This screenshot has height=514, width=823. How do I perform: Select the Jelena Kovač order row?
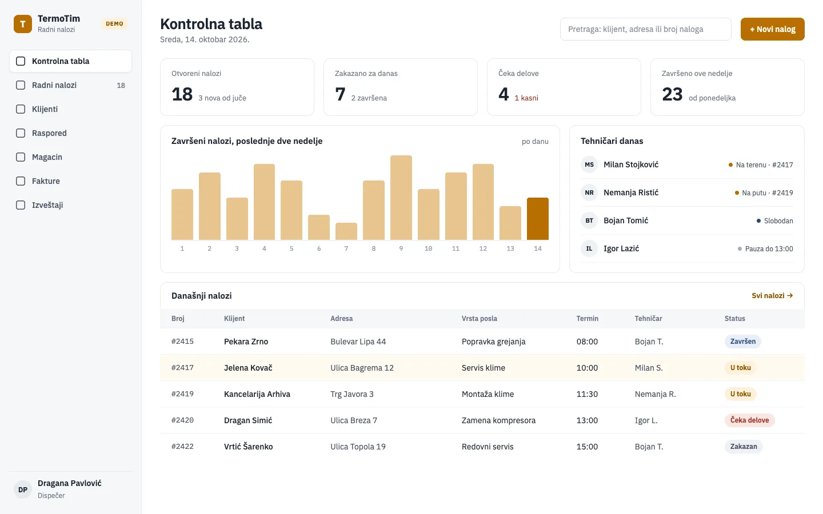click(x=482, y=368)
